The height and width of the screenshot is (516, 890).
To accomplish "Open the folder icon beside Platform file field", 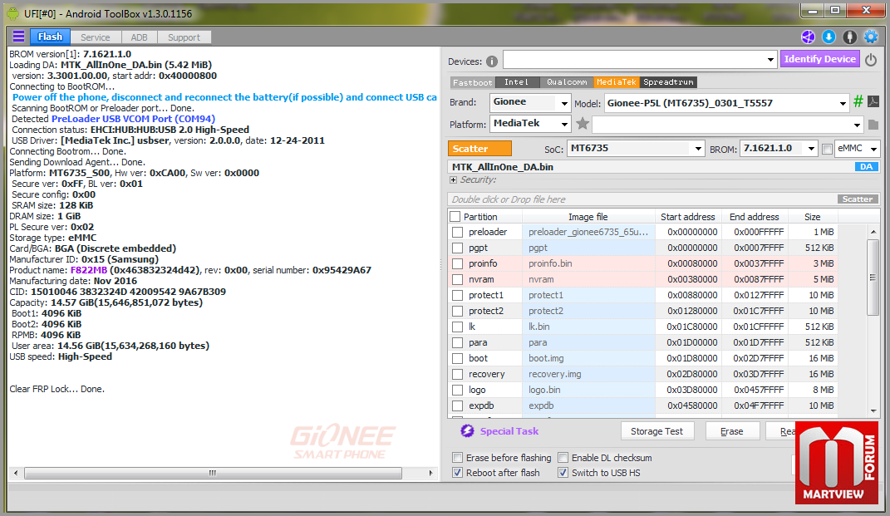I will [873, 125].
